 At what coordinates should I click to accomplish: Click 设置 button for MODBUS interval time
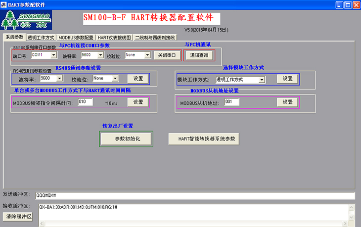tap(138, 102)
